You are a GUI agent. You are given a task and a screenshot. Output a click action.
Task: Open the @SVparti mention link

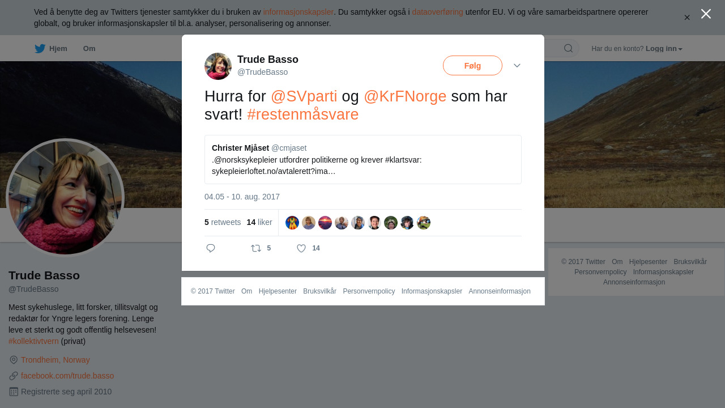pos(304,96)
